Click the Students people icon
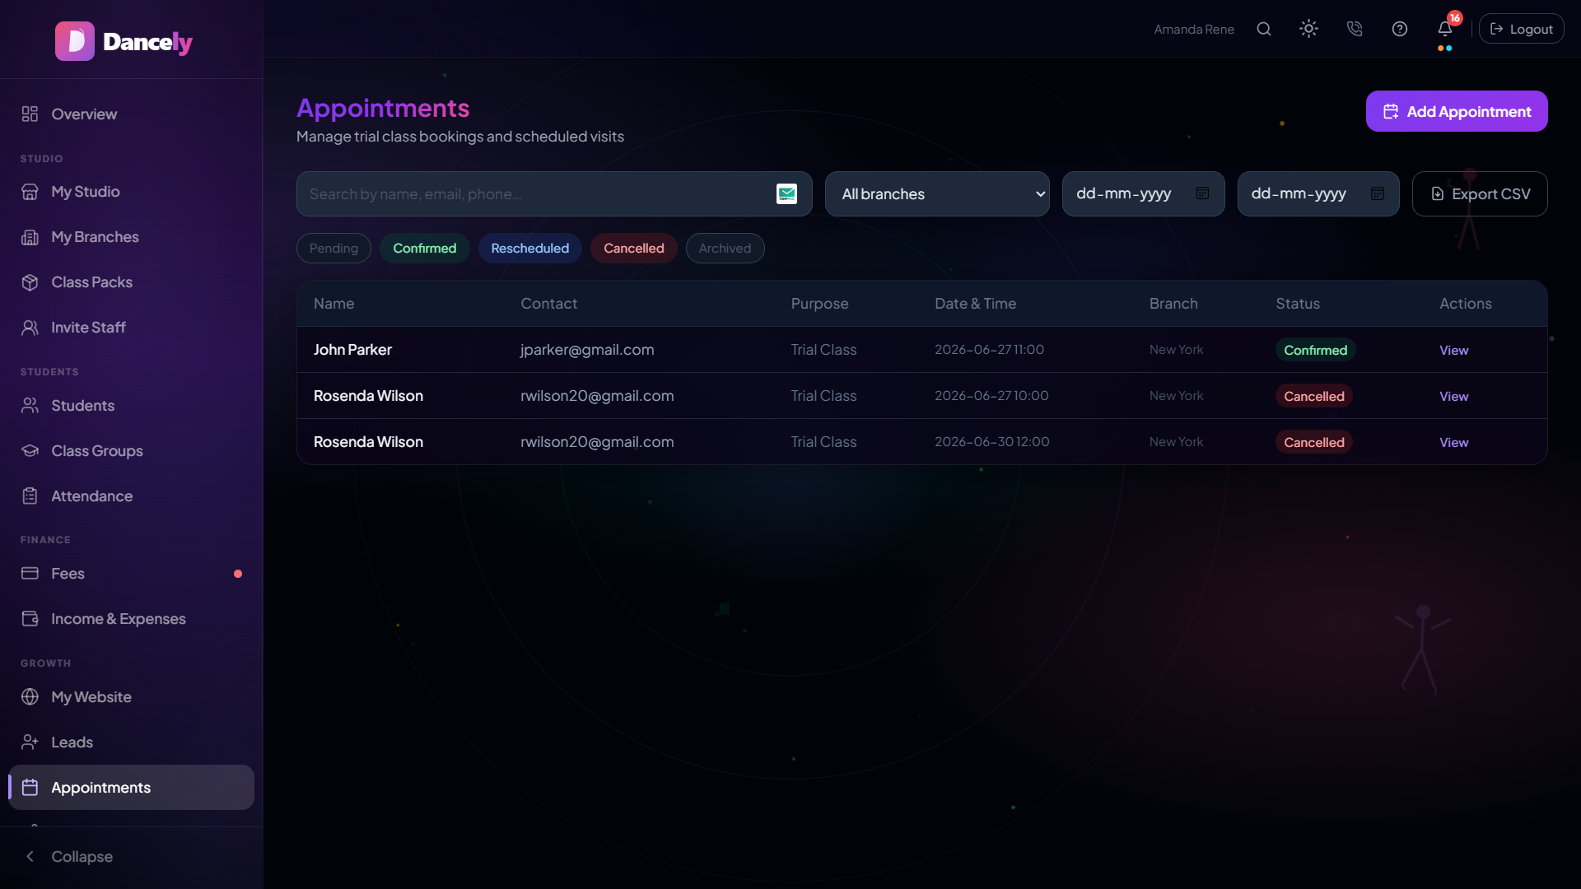1581x889 pixels. [x=30, y=405]
